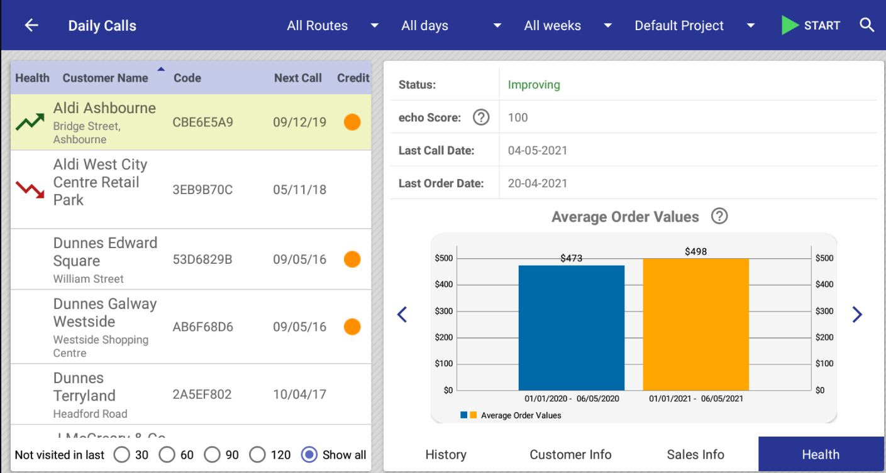Select the Dunnes Galway Westside customer
The image size is (886, 473).
pos(192,327)
